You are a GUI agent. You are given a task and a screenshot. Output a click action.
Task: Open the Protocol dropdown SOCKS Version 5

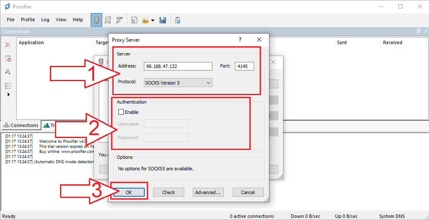[x=178, y=82]
